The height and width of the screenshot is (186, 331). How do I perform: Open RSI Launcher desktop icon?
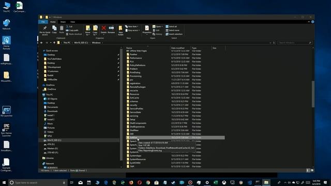click(6, 111)
